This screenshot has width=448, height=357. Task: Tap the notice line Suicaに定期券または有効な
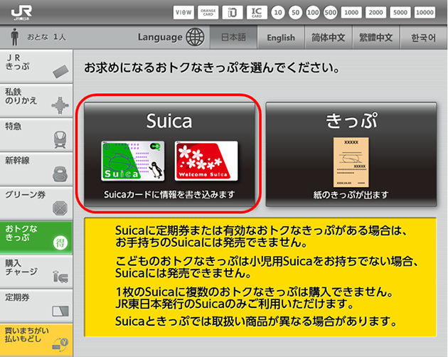(261, 230)
